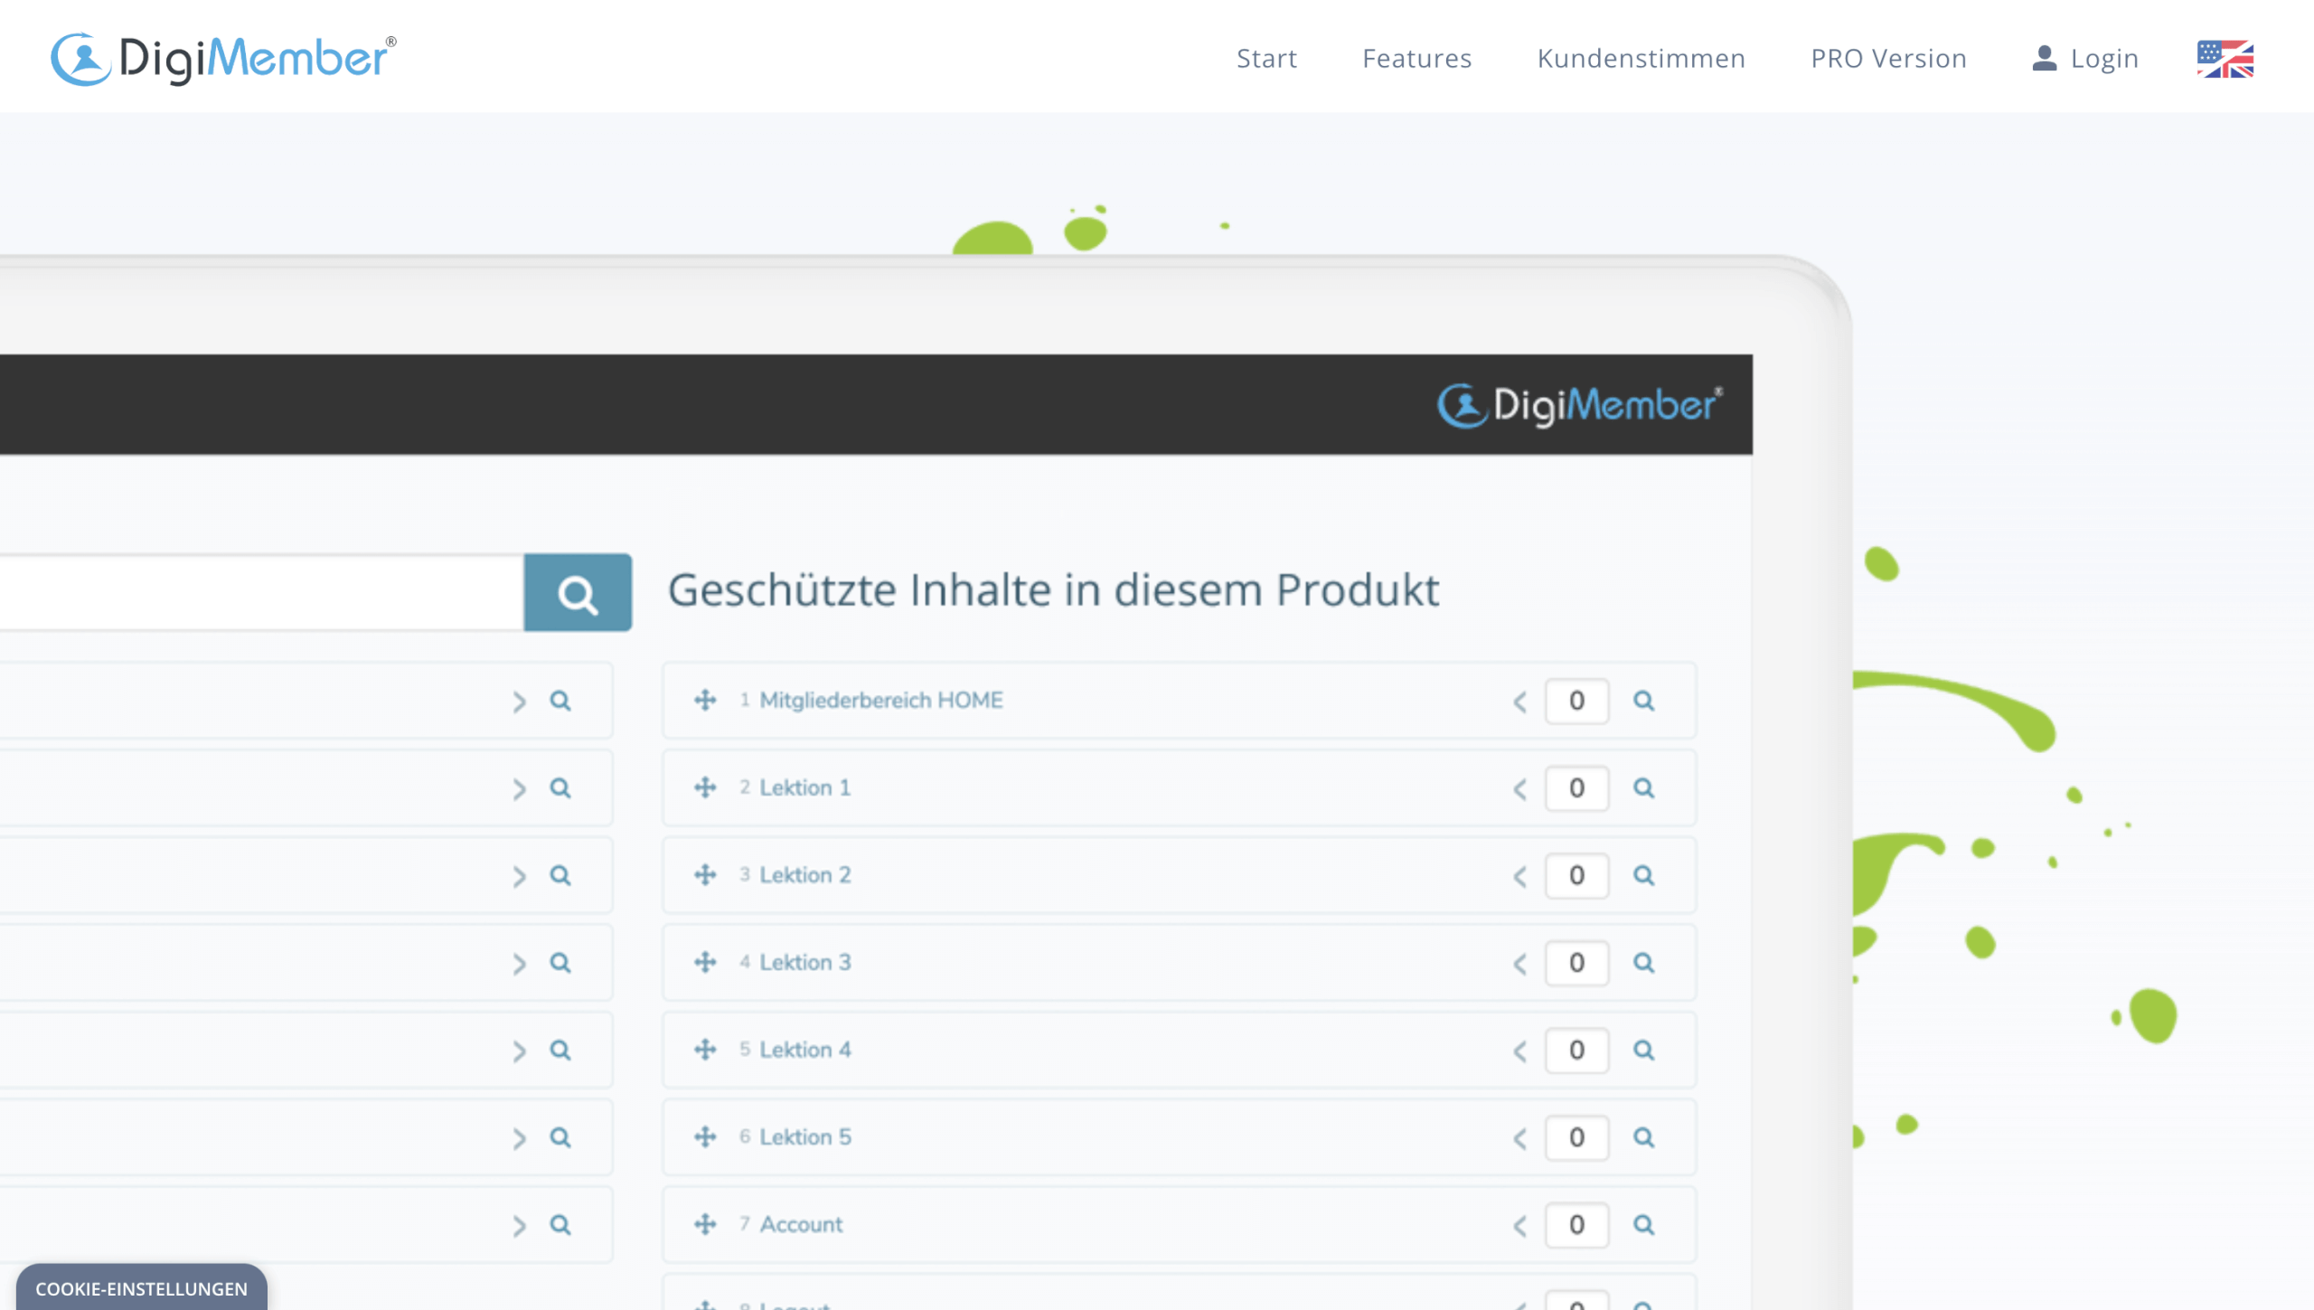Grab the move handle for Lektion 1
2314x1310 pixels.
[705, 788]
